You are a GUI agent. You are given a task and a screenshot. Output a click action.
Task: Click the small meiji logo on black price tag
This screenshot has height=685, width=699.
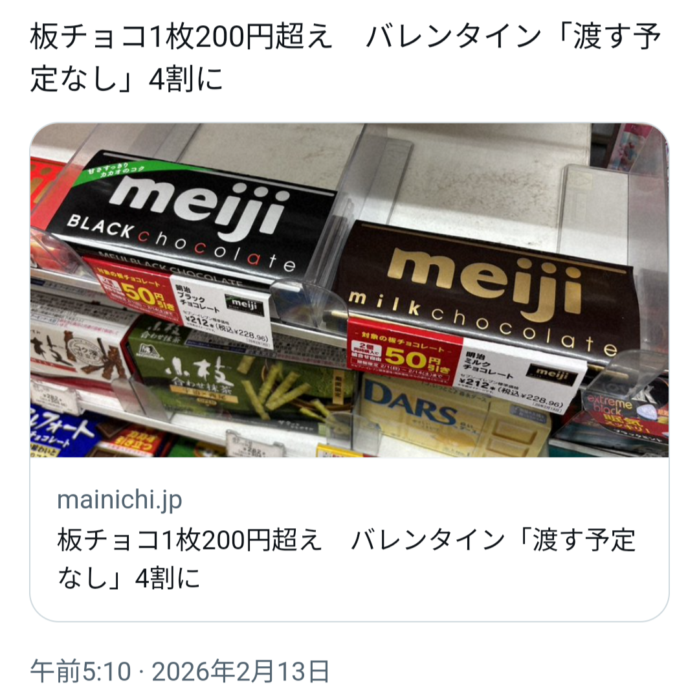[x=245, y=306]
